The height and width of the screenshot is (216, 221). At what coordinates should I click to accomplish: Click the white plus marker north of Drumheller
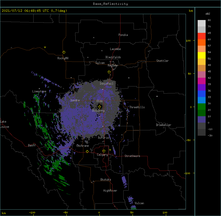157,96
